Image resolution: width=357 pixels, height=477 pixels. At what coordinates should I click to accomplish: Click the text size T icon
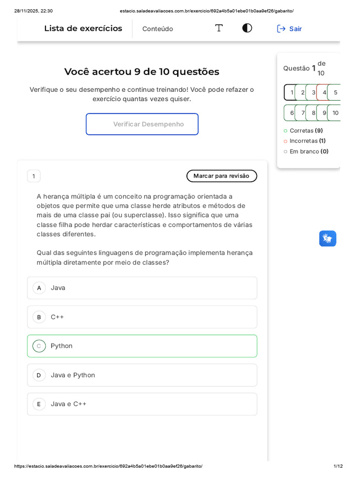[219, 28]
